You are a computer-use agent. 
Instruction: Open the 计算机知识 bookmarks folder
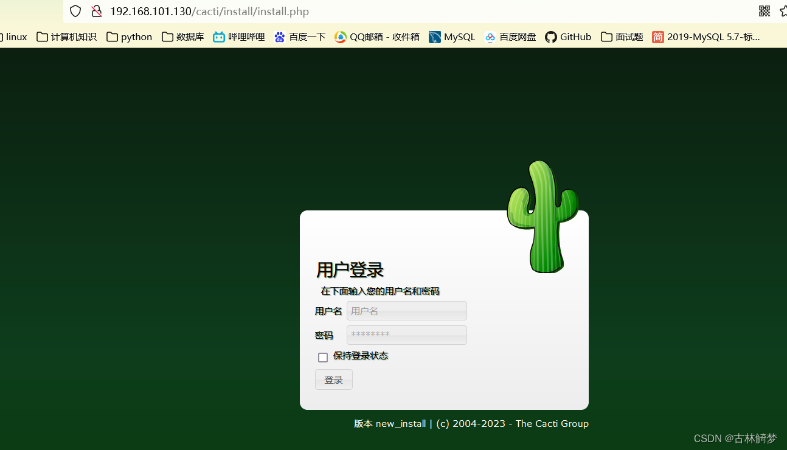point(66,36)
